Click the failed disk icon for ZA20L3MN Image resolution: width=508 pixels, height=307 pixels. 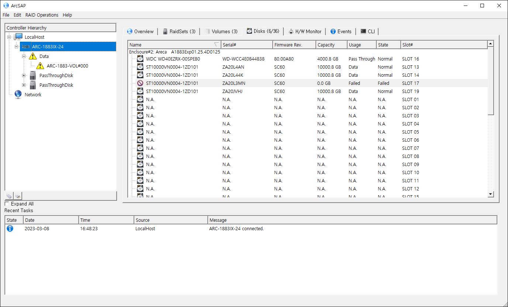140,83
